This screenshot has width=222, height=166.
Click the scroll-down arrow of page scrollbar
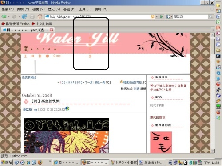[x=213, y=151]
